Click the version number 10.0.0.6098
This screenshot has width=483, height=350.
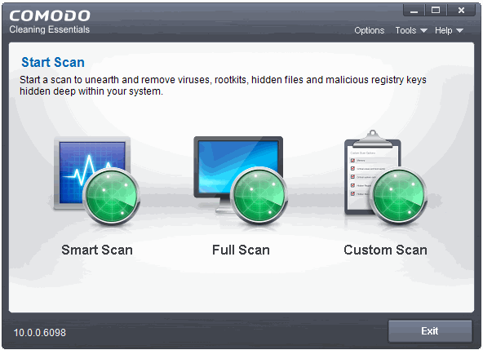pos(40,332)
